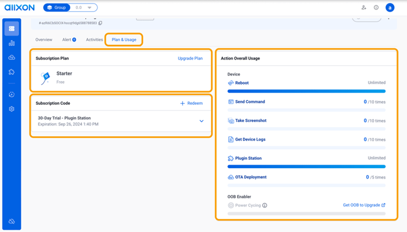This screenshot has height=232, width=407.
Task: Click the Upgrade Plan link
Action: click(190, 59)
